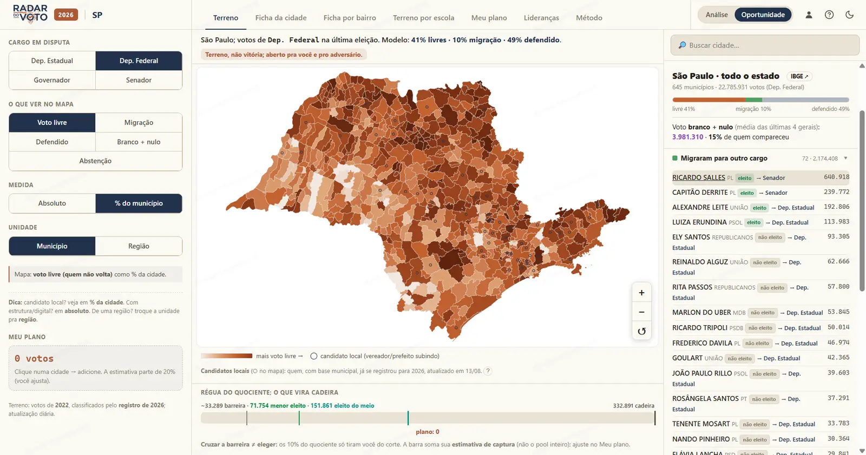Viewport: 866px width, 455px height.
Task: Open the user profile icon
Action: 809,15
